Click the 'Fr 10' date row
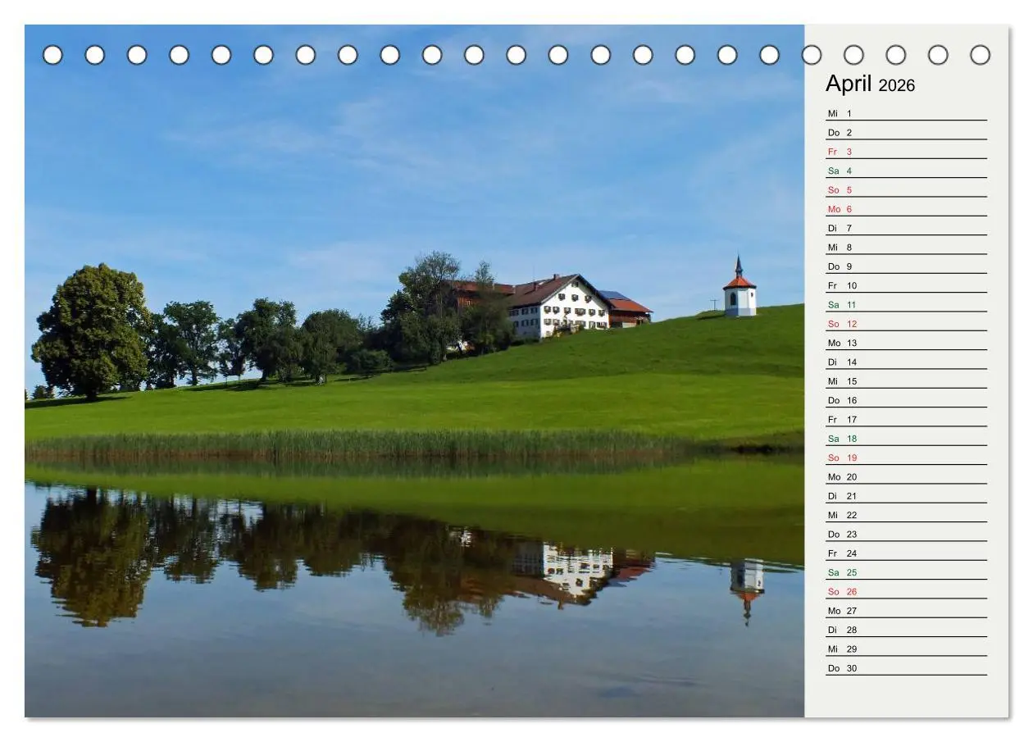 pyautogui.click(x=906, y=285)
